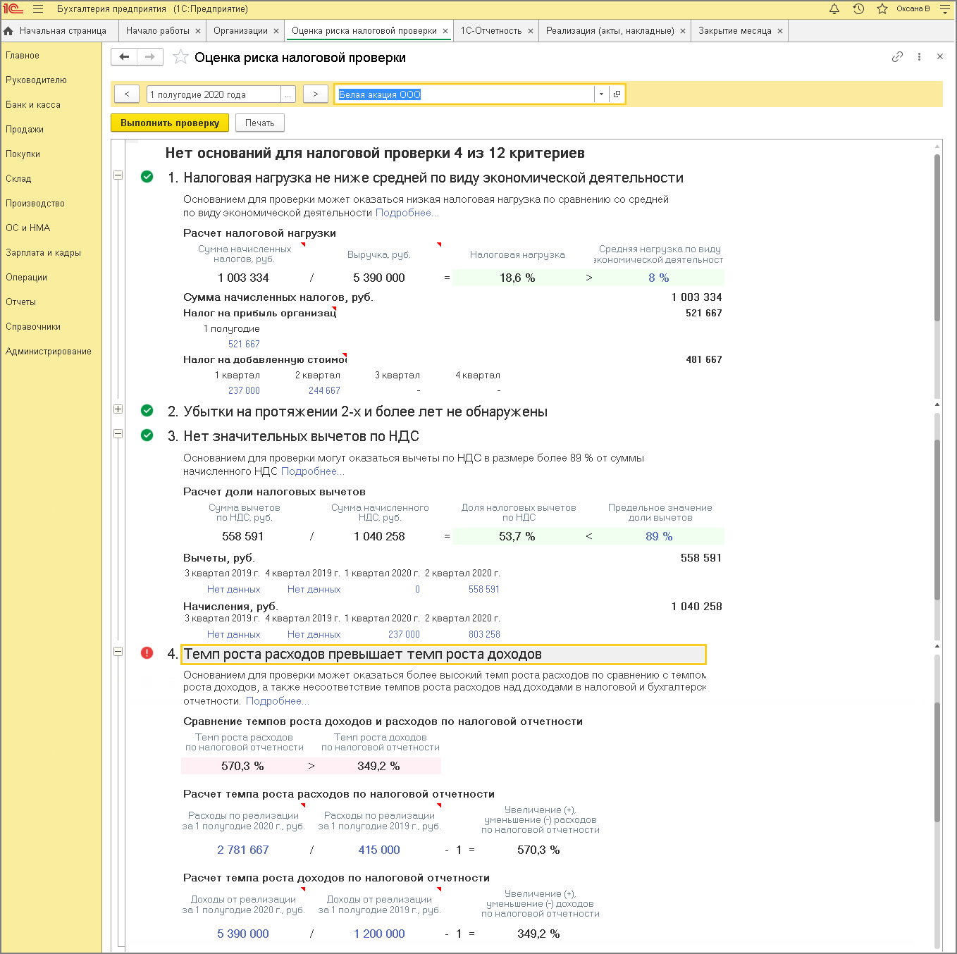Open the Зарплата и кадры section
The height and width of the screenshot is (954, 957).
point(43,253)
